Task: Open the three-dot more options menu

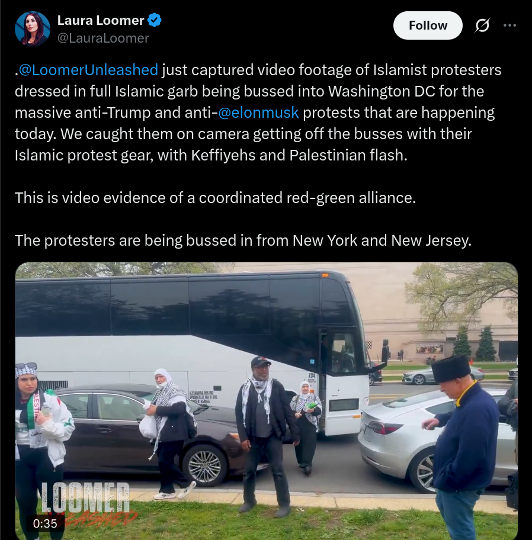Action: click(x=509, y=25)
